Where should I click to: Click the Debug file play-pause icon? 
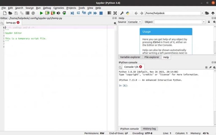tap(72, 13)
